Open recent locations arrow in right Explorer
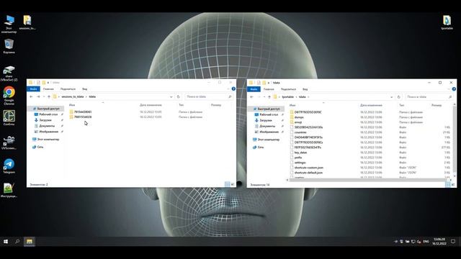The image size is (461, 259). point(264,97)
